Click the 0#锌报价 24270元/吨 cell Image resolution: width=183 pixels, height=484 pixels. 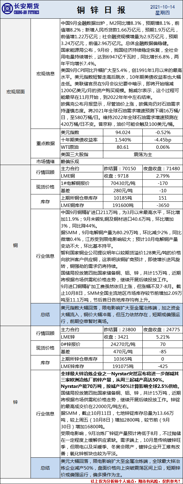[123, 344]
